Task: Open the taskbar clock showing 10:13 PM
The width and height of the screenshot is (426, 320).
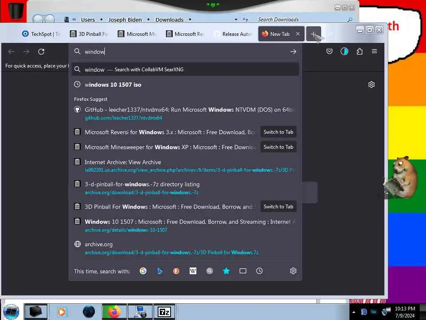Action: (405, 312)
